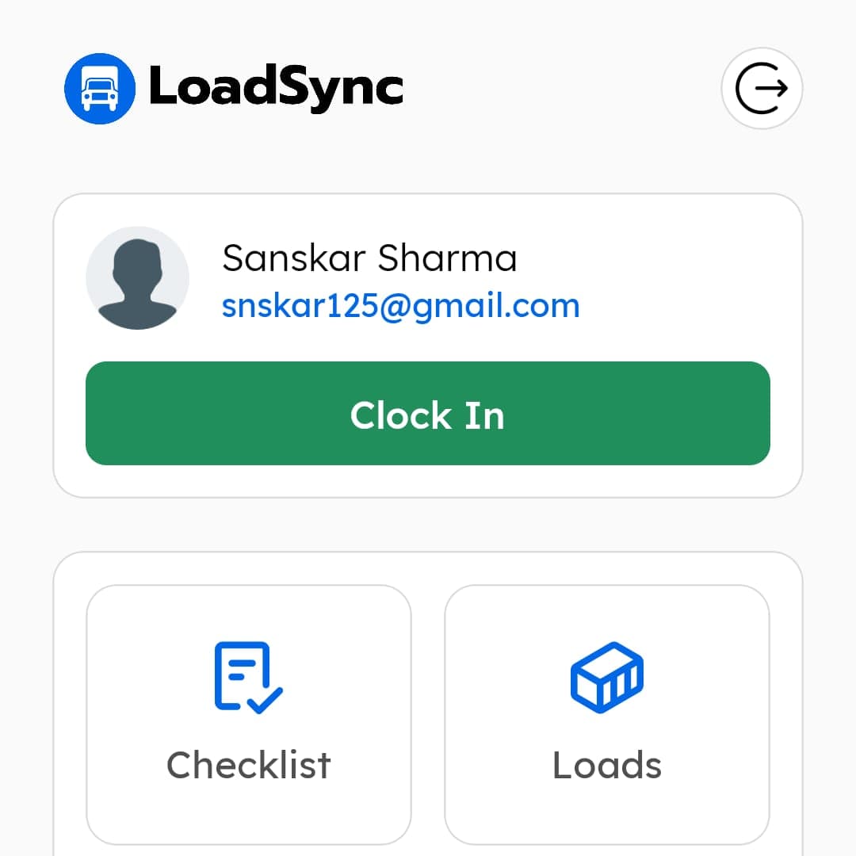Click the dashboard card holding Checklist and Loads

[x=428, y=705]
